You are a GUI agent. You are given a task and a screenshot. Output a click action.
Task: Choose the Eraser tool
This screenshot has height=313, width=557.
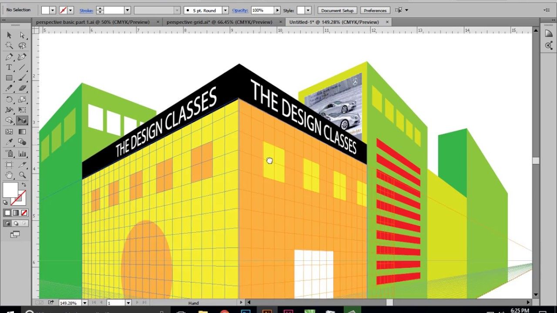(22, 88)
